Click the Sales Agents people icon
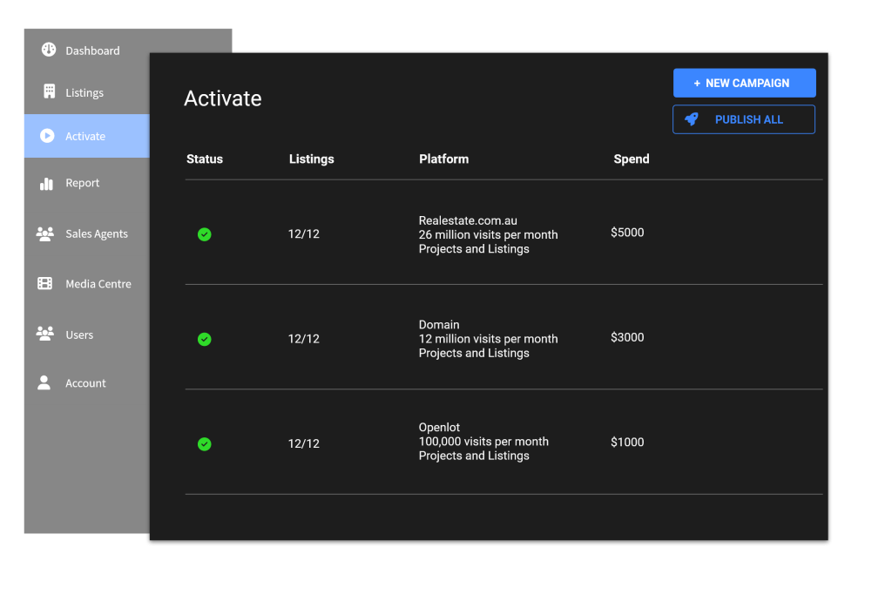The height and width of the screenshot is (595, 892). tap(45, 233)
